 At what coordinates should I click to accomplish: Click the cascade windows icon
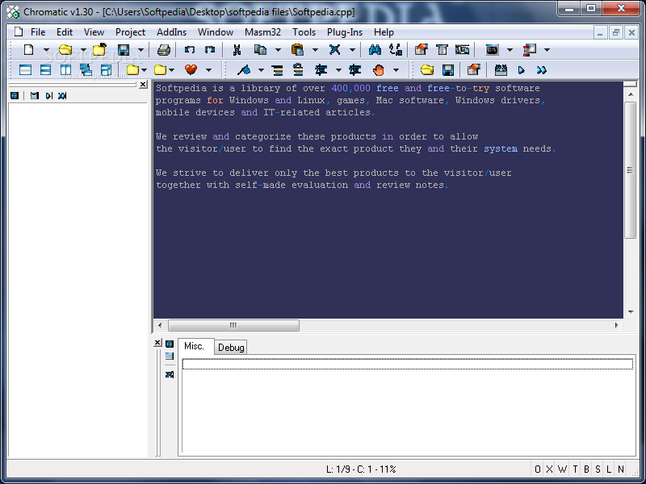86,70
